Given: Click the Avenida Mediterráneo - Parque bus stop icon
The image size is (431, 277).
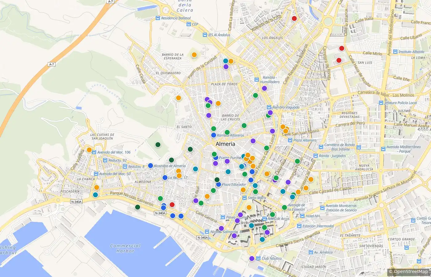Looking at the screenshot, I should tap(383, 149).
